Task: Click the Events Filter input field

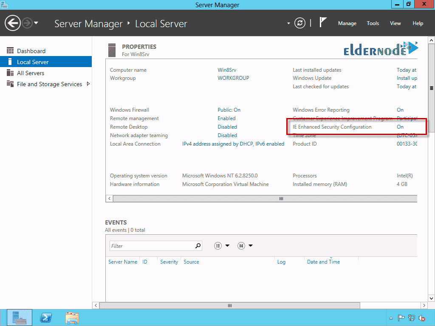Action: (152, 246)
